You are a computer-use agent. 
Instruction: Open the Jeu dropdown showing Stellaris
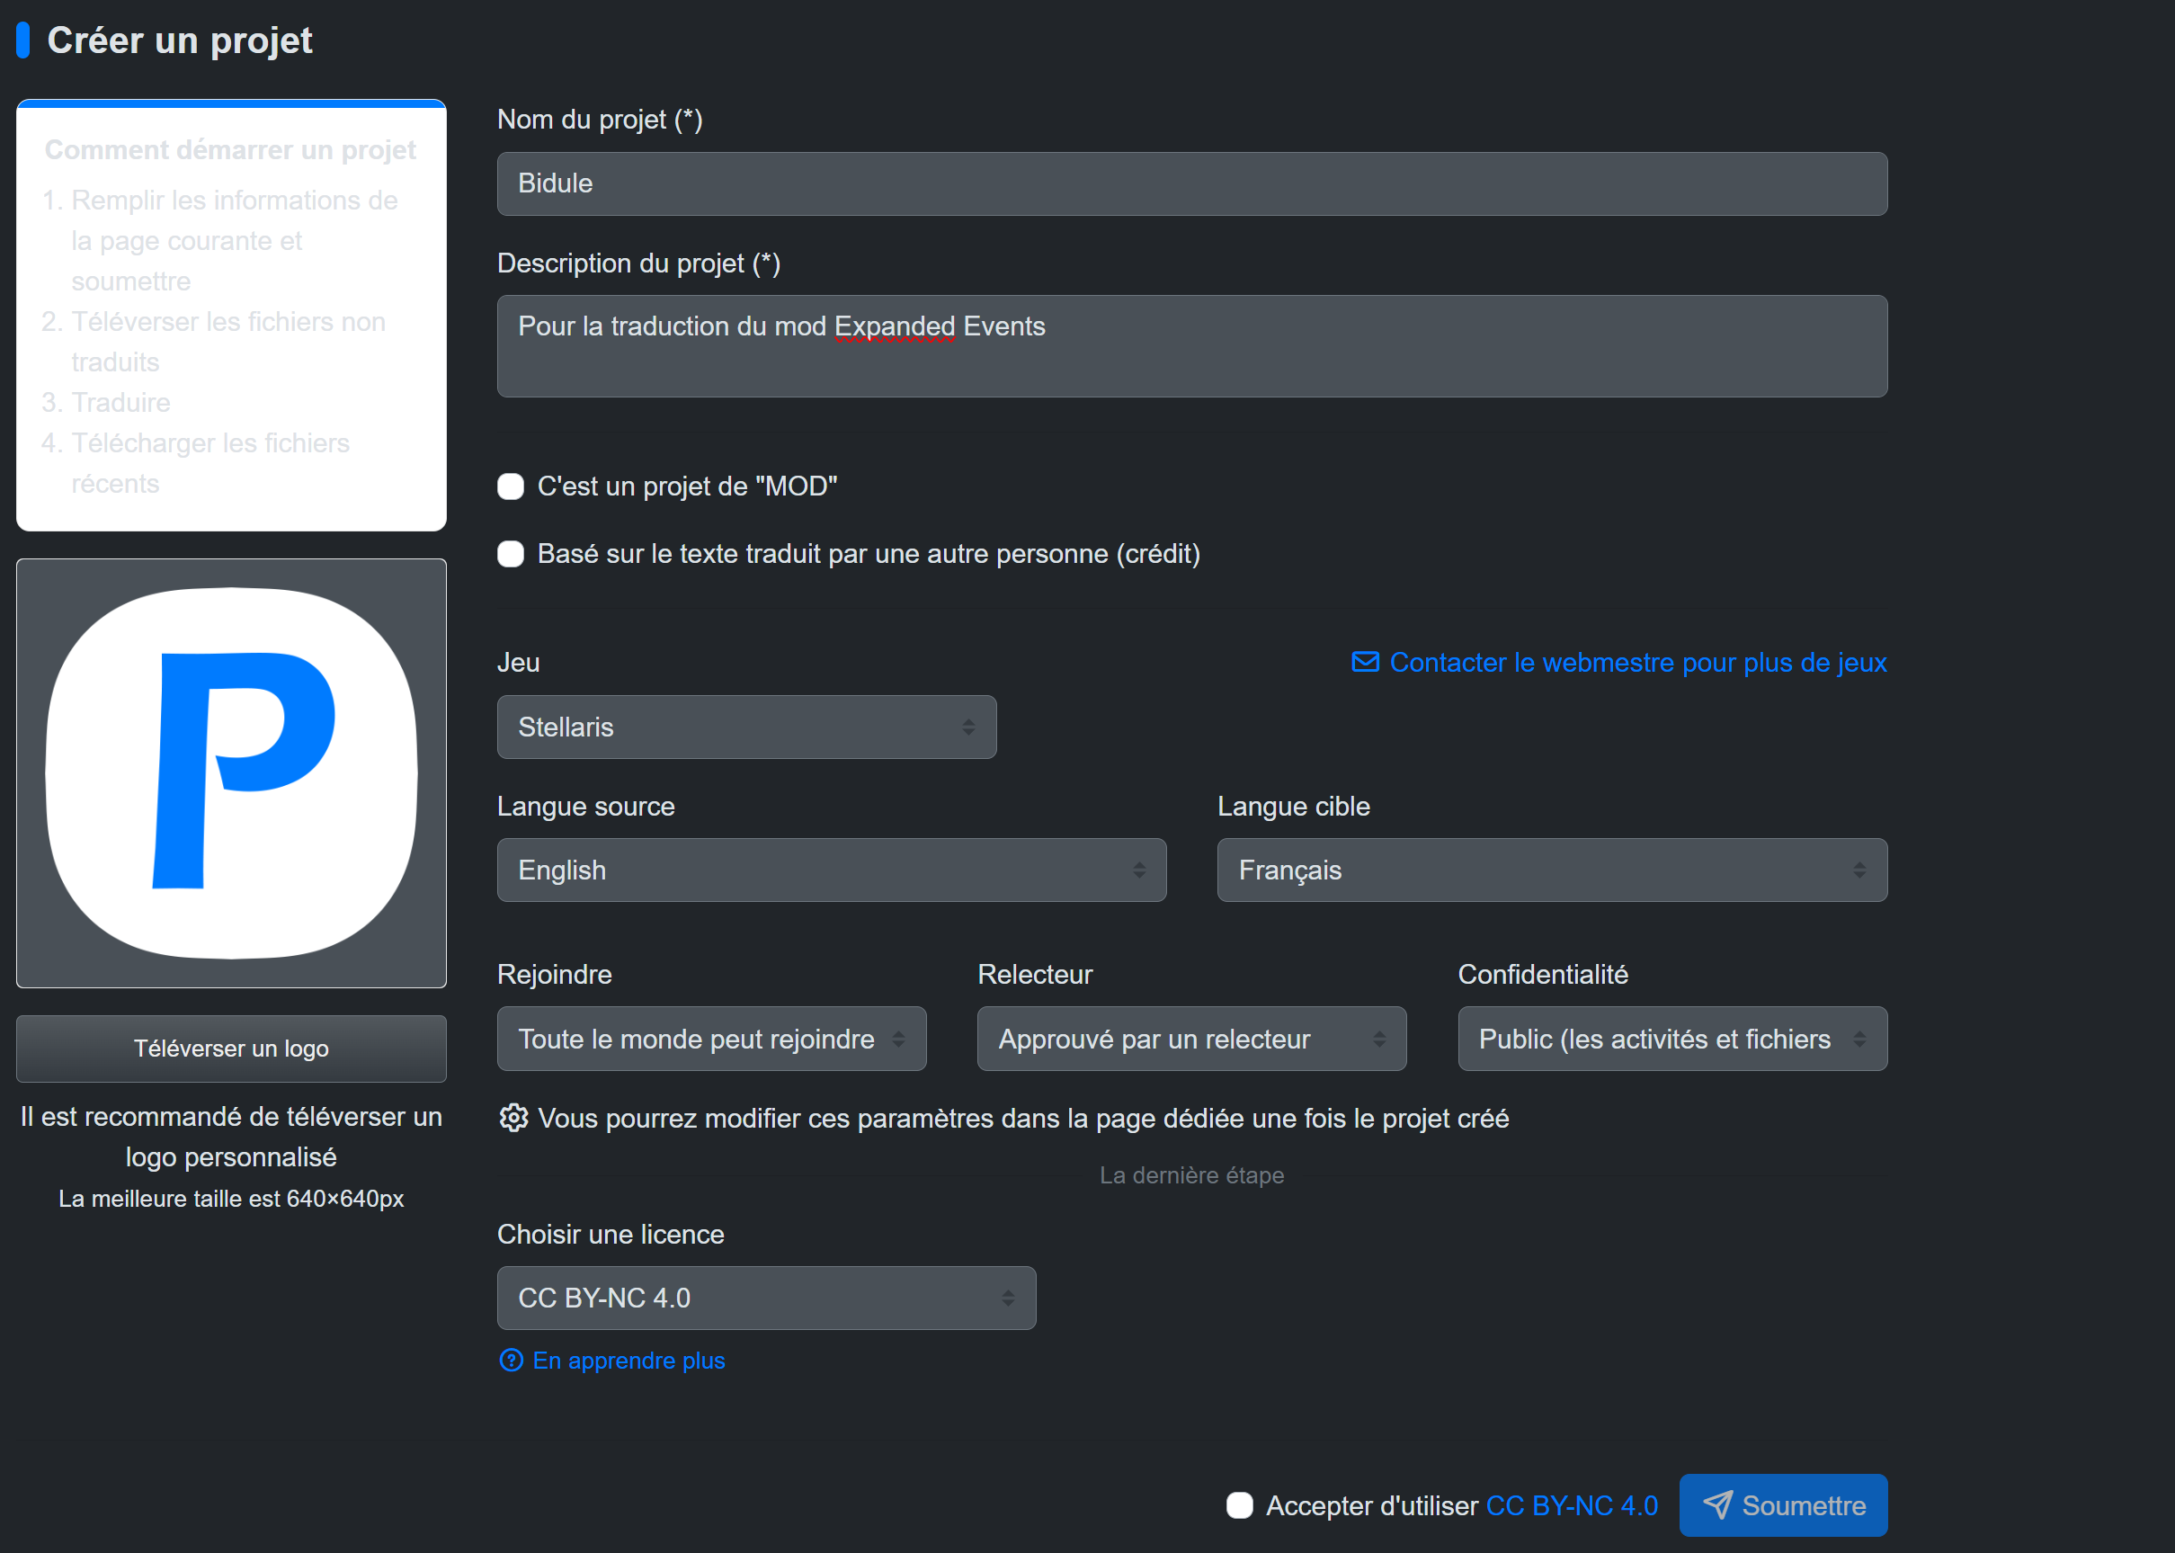746,727
